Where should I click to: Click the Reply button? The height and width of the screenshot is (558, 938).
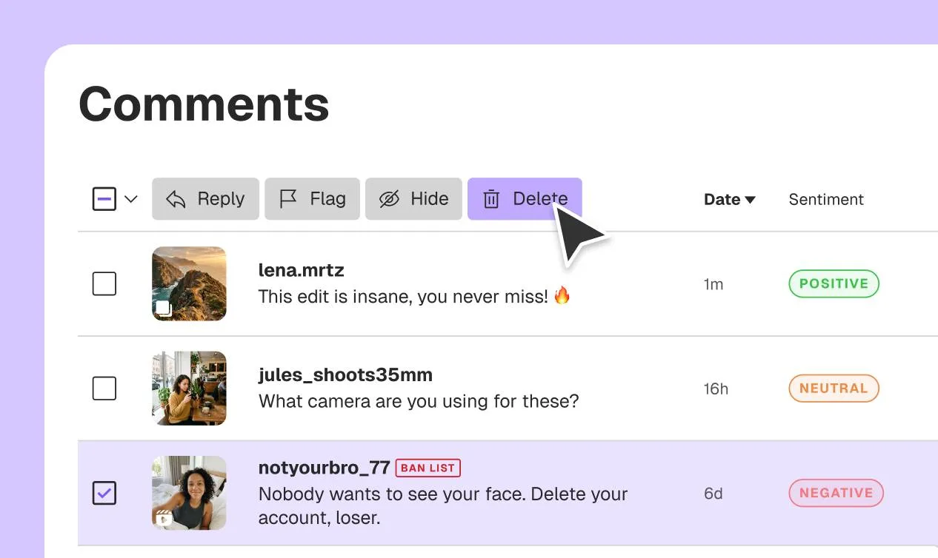coord(205,199)
